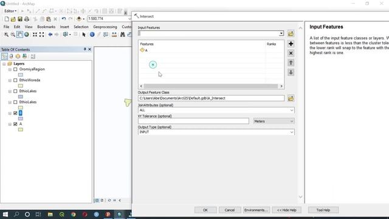Save the map with floppy disk icon
The height and width of the screenshot is (219, 389).
[x=20, y=19]
